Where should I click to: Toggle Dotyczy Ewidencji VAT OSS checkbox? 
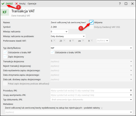(x=91, y=27)
